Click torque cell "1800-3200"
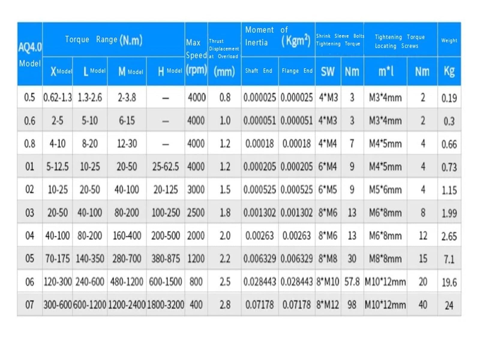The image size is (480, 338). point(166,305)
